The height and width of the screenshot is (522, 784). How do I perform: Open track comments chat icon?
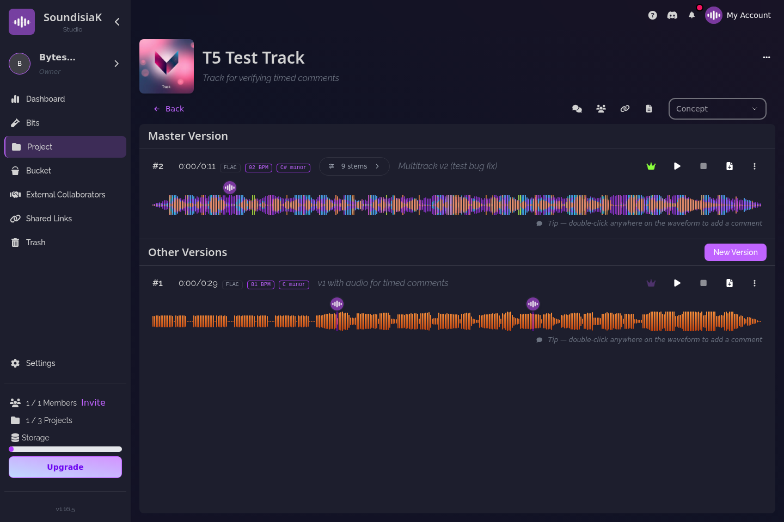(x=577, y=109)
